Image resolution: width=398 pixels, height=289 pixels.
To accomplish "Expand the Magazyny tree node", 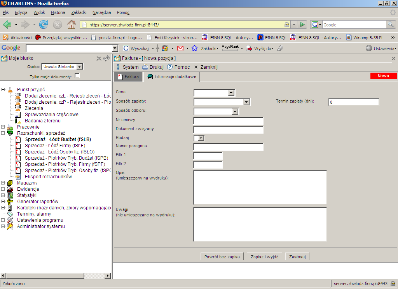I will point(3,183).
